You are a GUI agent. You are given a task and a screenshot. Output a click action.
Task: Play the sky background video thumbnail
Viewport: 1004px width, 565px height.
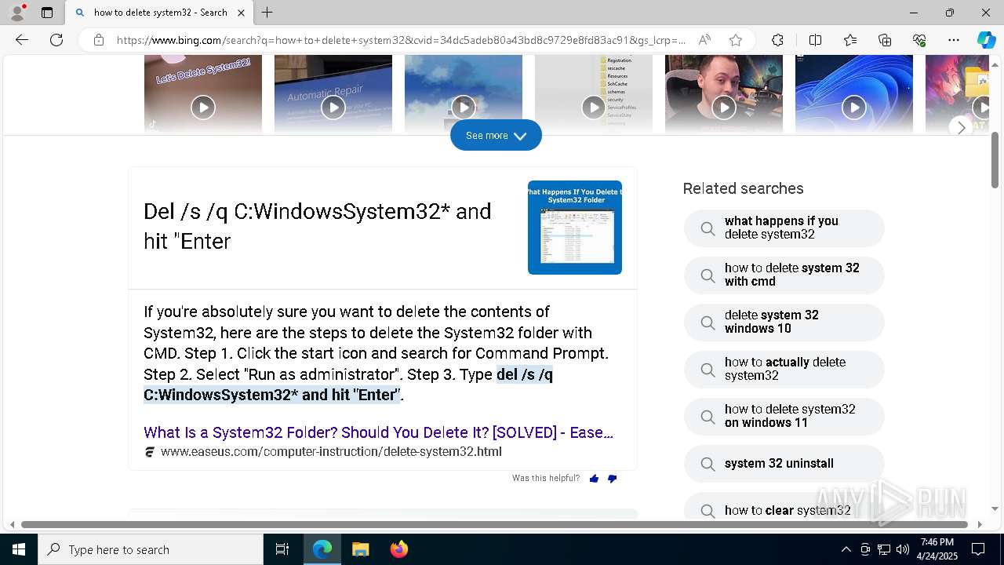pyautogui.click(x=464, y=108)
